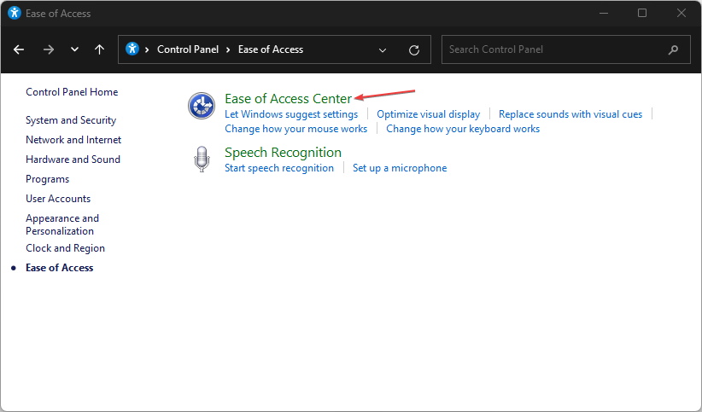Open address bar history dropdown

(x=383, y=50)
